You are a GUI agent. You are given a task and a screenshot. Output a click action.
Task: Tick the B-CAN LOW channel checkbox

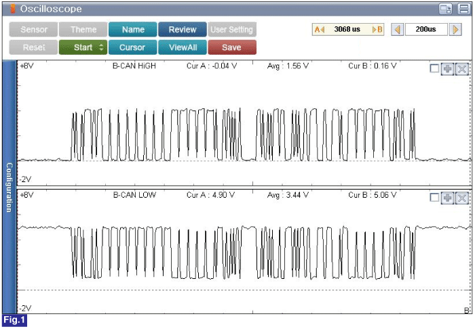point(434,198)
